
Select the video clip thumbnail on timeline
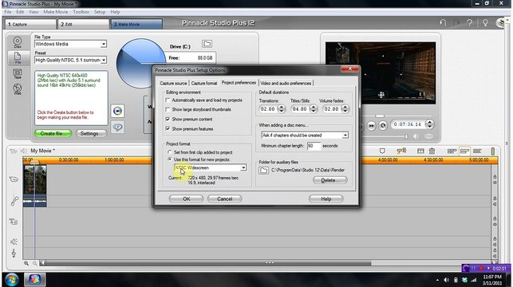(x=35, y=179)
